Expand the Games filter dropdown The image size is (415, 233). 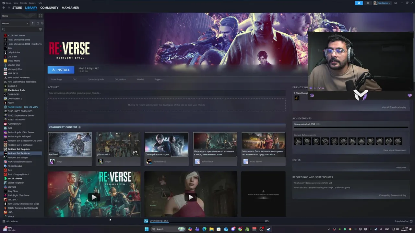pyautogui.click(x=15, y=23)
